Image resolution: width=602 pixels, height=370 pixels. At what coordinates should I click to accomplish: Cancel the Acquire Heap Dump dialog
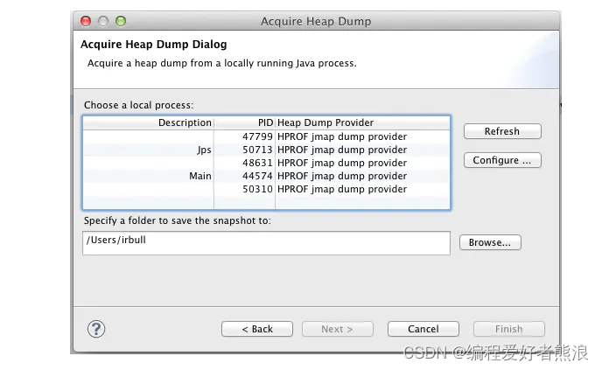pos(423,329)
